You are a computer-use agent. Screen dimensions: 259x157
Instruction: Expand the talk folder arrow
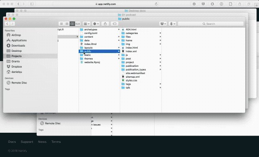point(160,88)
